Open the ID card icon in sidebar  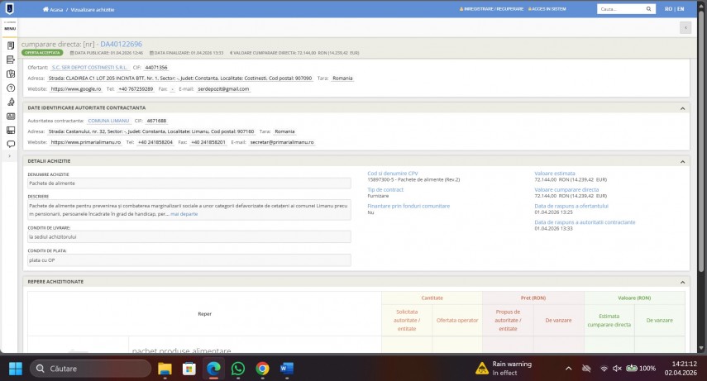(11, 116)
